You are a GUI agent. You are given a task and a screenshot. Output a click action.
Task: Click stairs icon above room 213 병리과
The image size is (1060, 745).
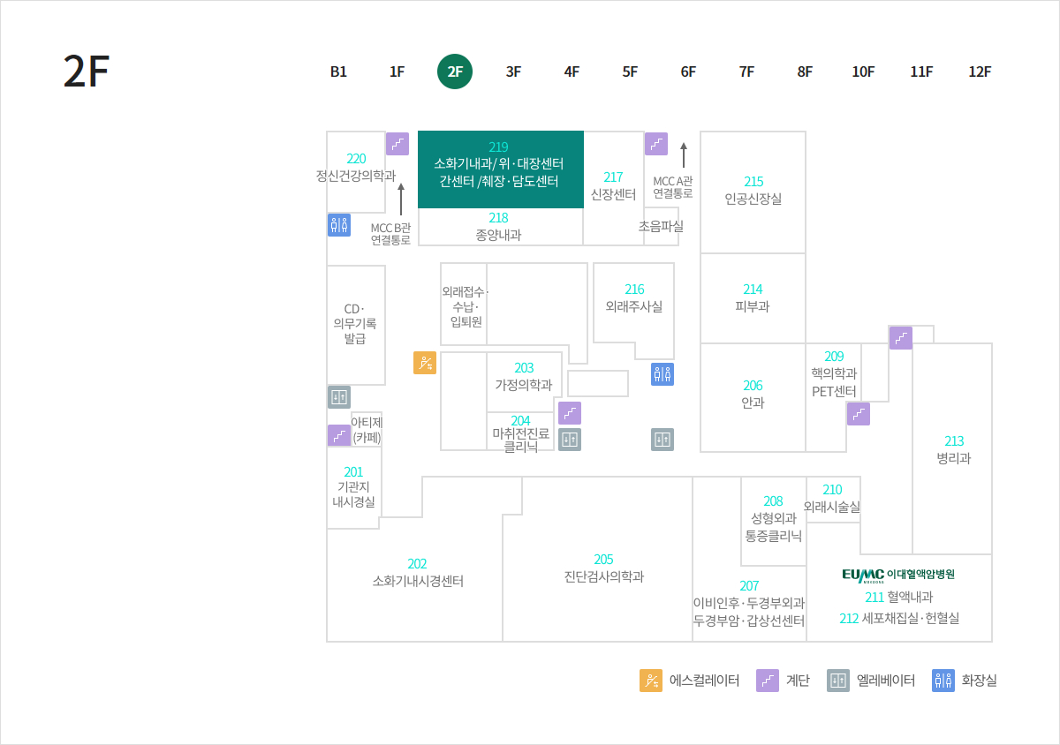point(901,338)
